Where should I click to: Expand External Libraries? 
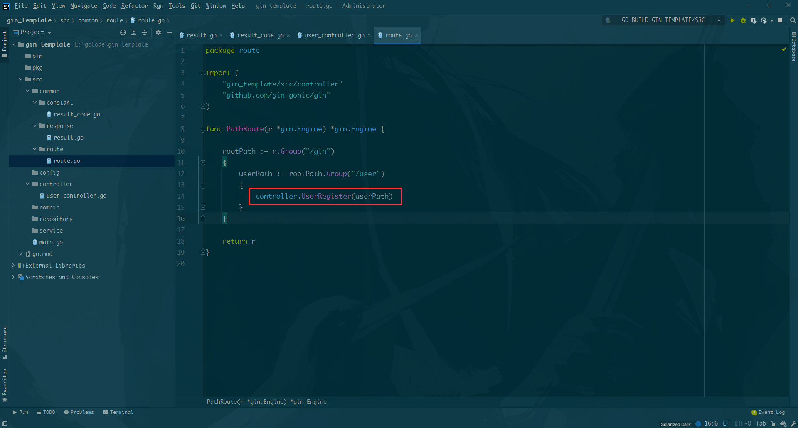pos(14,265)
